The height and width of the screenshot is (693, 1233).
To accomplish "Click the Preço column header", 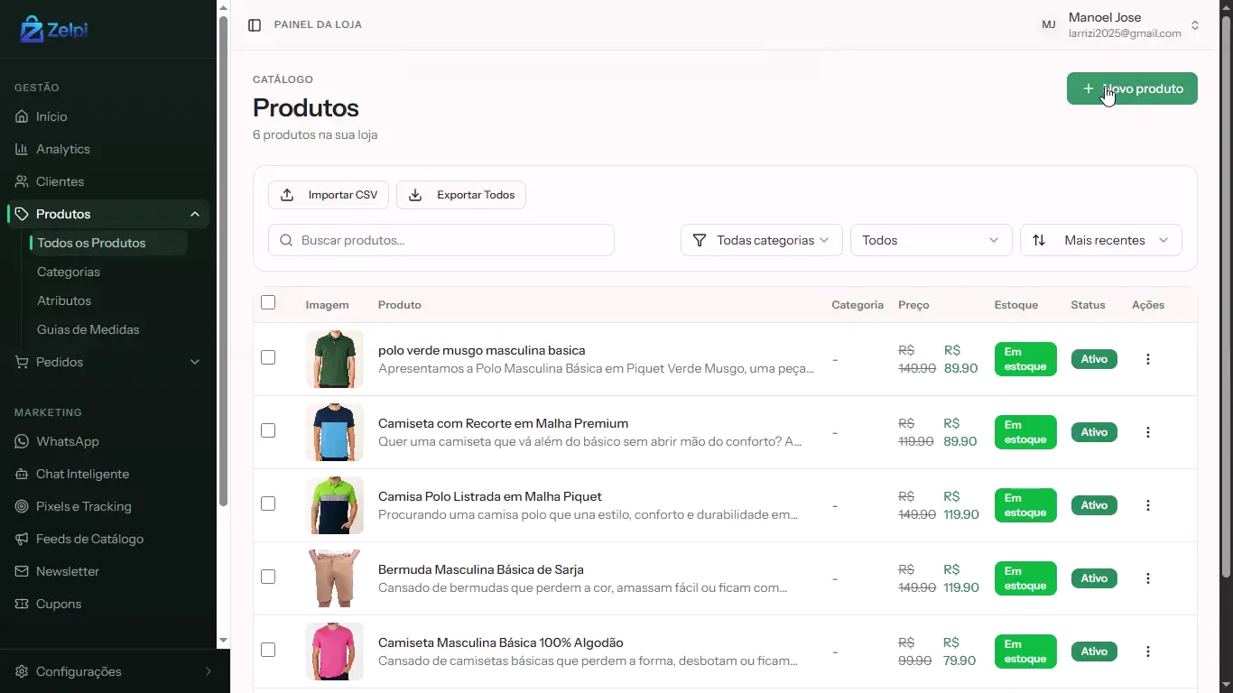I will pos(913,305).
